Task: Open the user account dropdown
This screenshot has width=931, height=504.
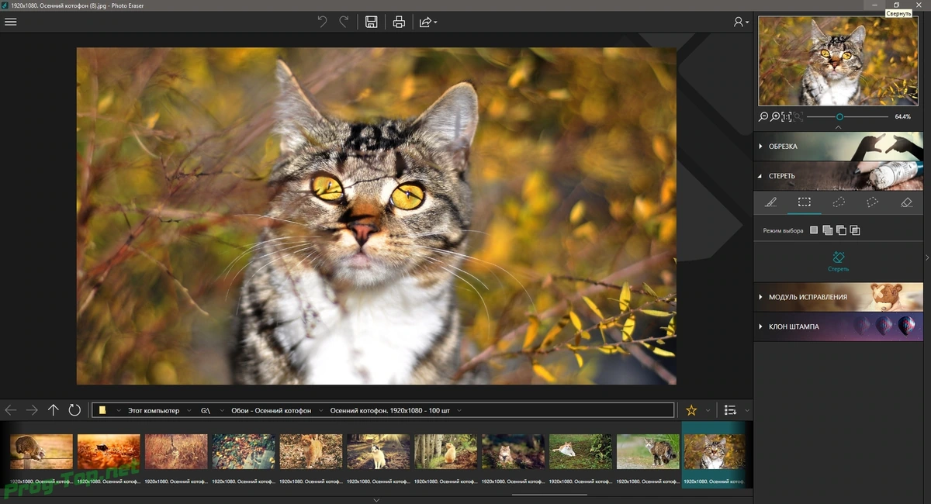Action: pos(742,22)
